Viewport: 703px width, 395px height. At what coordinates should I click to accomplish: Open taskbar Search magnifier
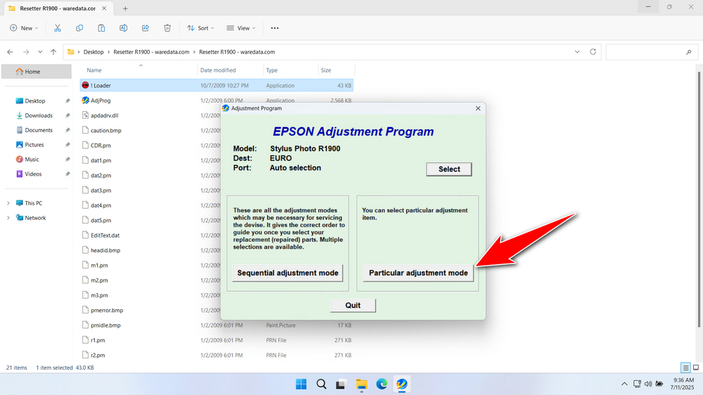pyautogui.click(x=321, y=384)
